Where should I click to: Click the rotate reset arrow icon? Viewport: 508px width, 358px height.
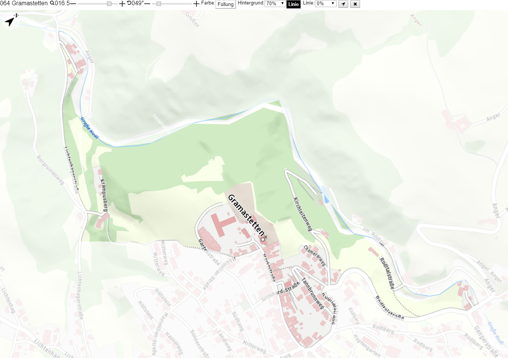[129, 3]
